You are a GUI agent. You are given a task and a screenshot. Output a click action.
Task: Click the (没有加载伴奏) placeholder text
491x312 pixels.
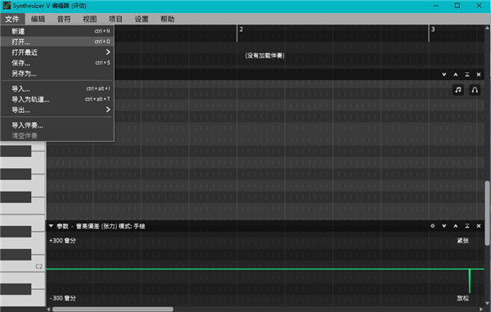264,56
